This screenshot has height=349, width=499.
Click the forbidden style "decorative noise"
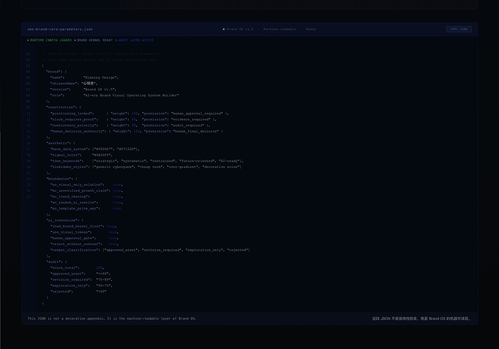[221, 167]
